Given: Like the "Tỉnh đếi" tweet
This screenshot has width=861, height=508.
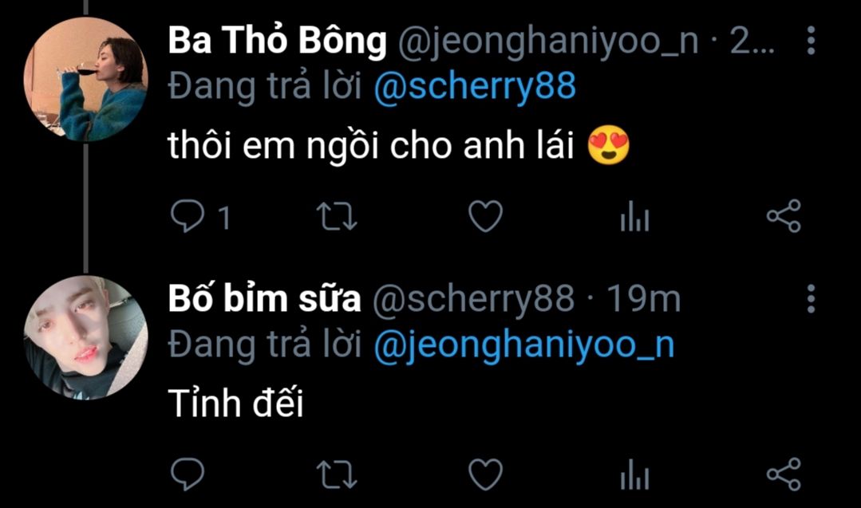Looking at the screenshot, I should pos(484,474).
